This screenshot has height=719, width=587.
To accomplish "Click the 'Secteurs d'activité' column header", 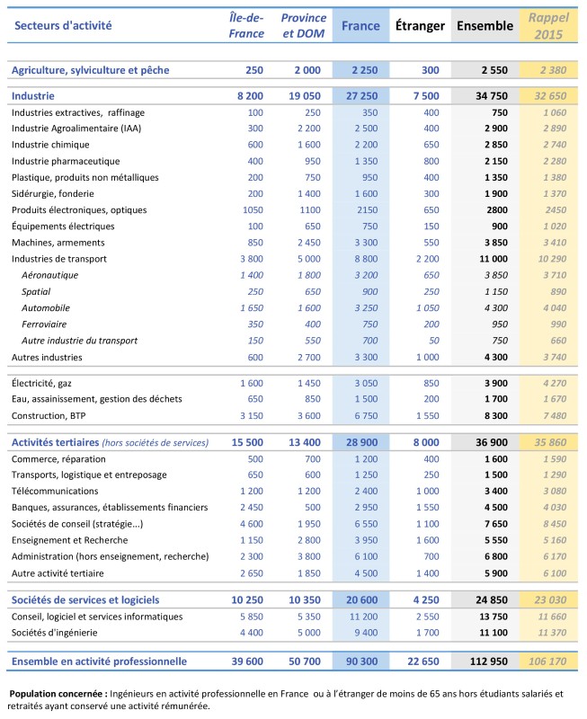I will pos(63,26).
